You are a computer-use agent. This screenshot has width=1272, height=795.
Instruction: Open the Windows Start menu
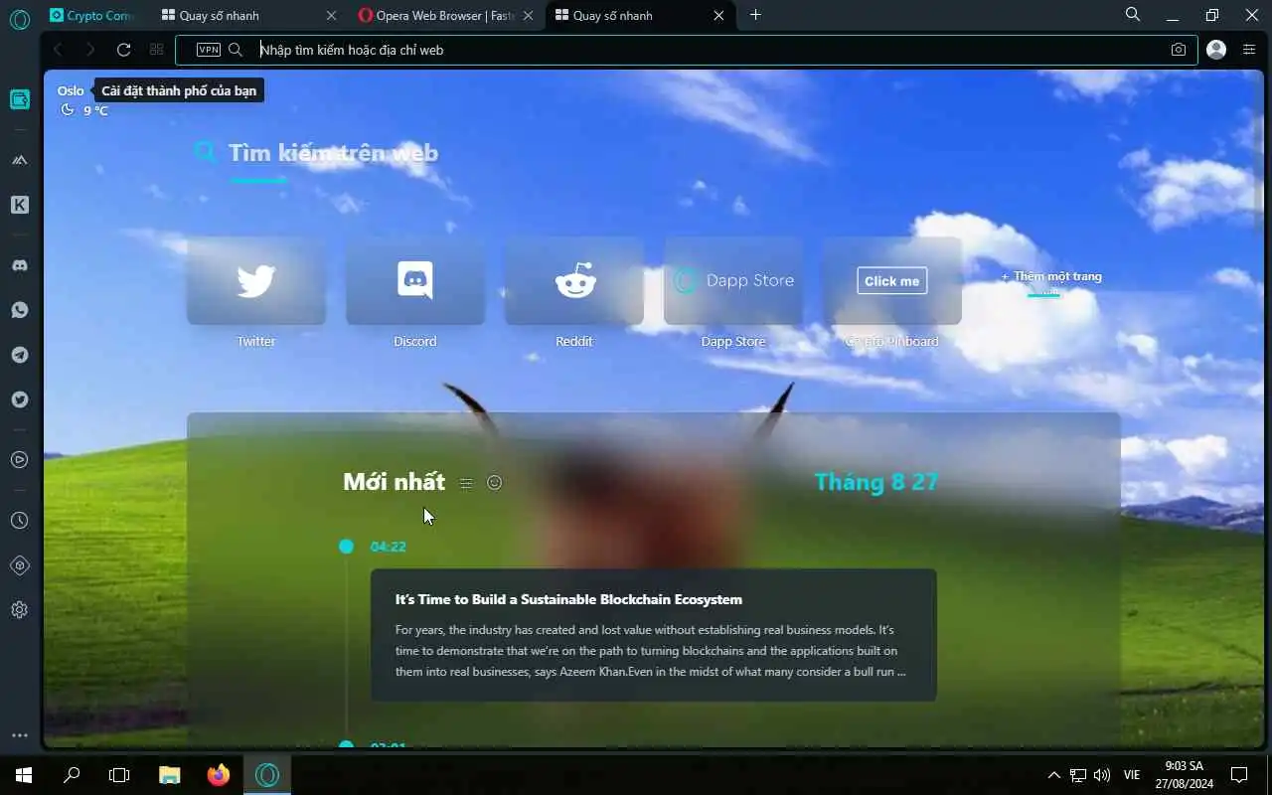(x=24, y=774)
